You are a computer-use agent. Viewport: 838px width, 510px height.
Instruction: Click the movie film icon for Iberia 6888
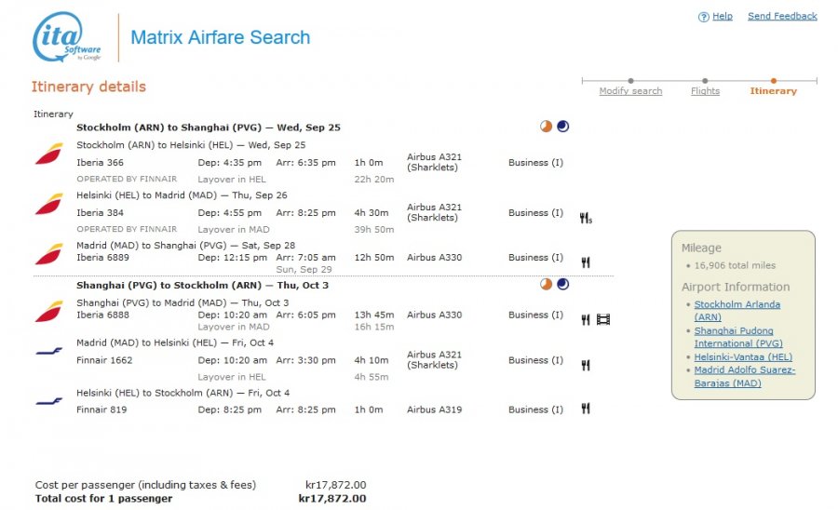tap(603, 319)
